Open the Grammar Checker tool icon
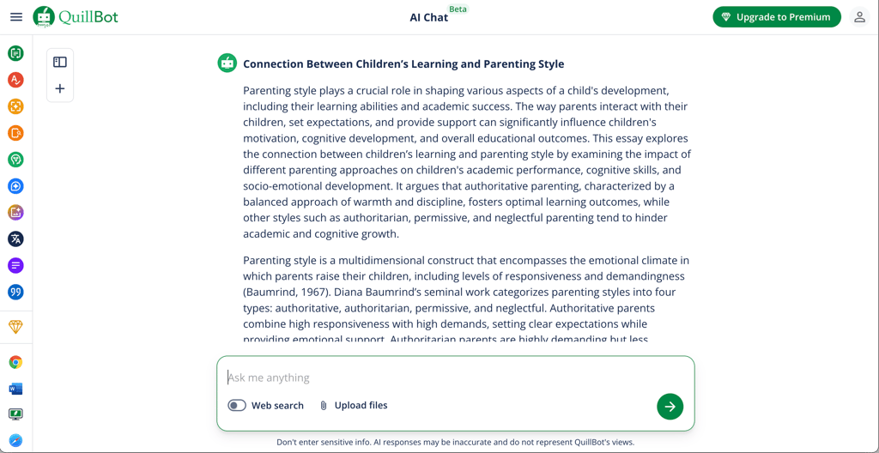The width and height of the screenshot is (879, 453). click(15, 80)
